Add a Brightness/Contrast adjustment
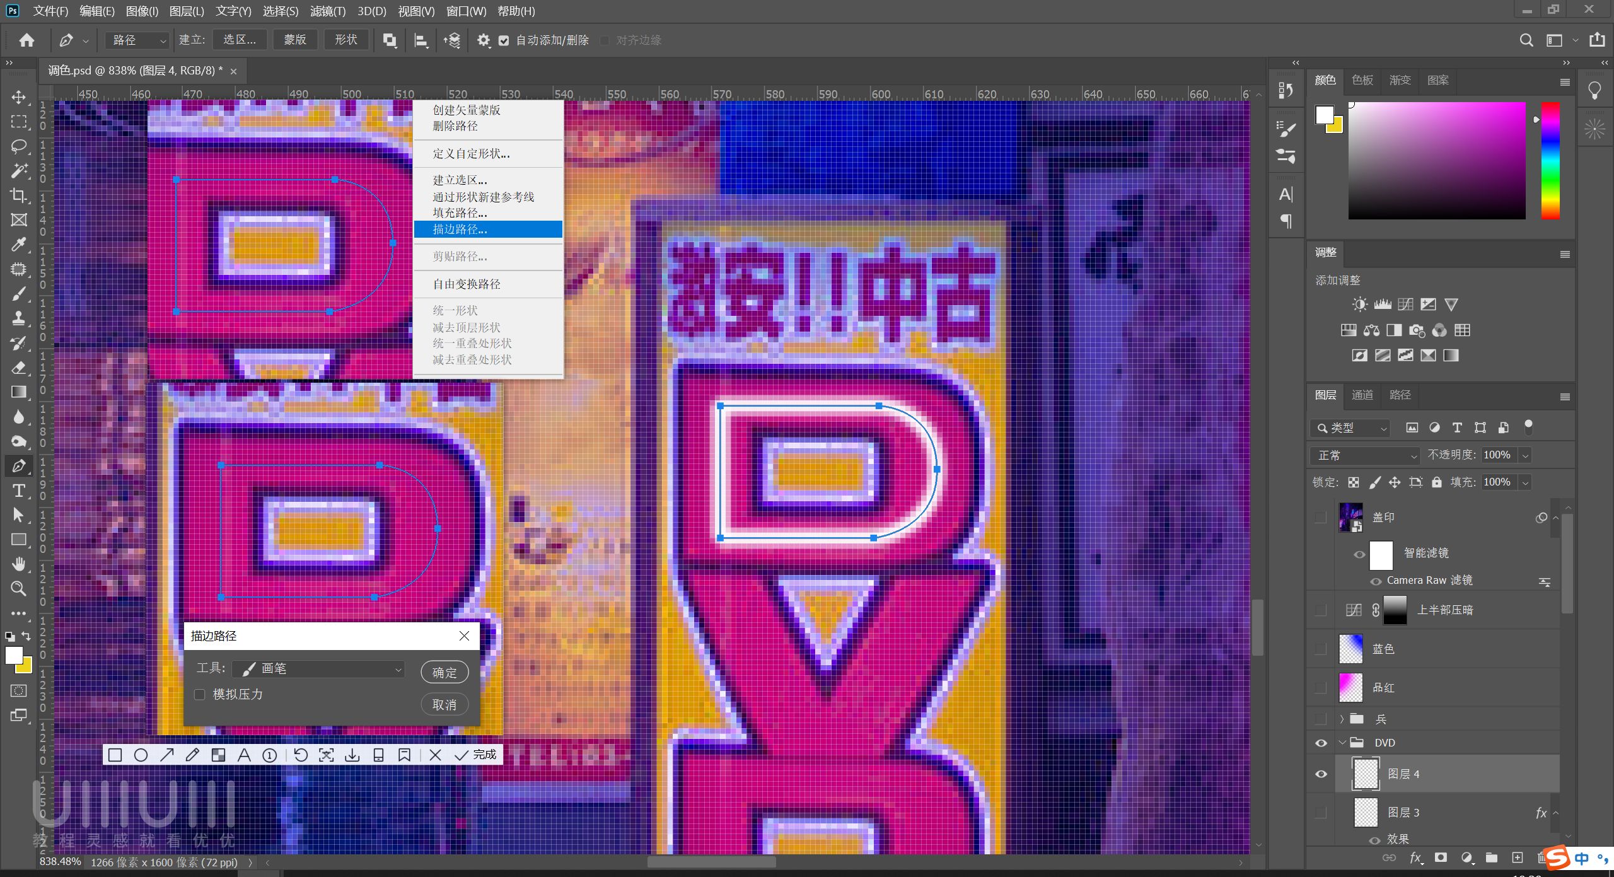Viewport: 1614px width, 877px height. (x=1360, y=305)
